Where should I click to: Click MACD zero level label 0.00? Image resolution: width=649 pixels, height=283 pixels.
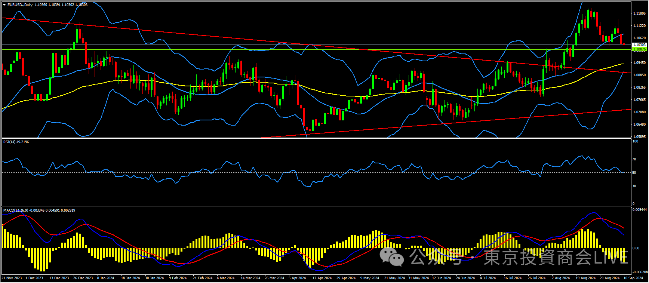point(636,248)
